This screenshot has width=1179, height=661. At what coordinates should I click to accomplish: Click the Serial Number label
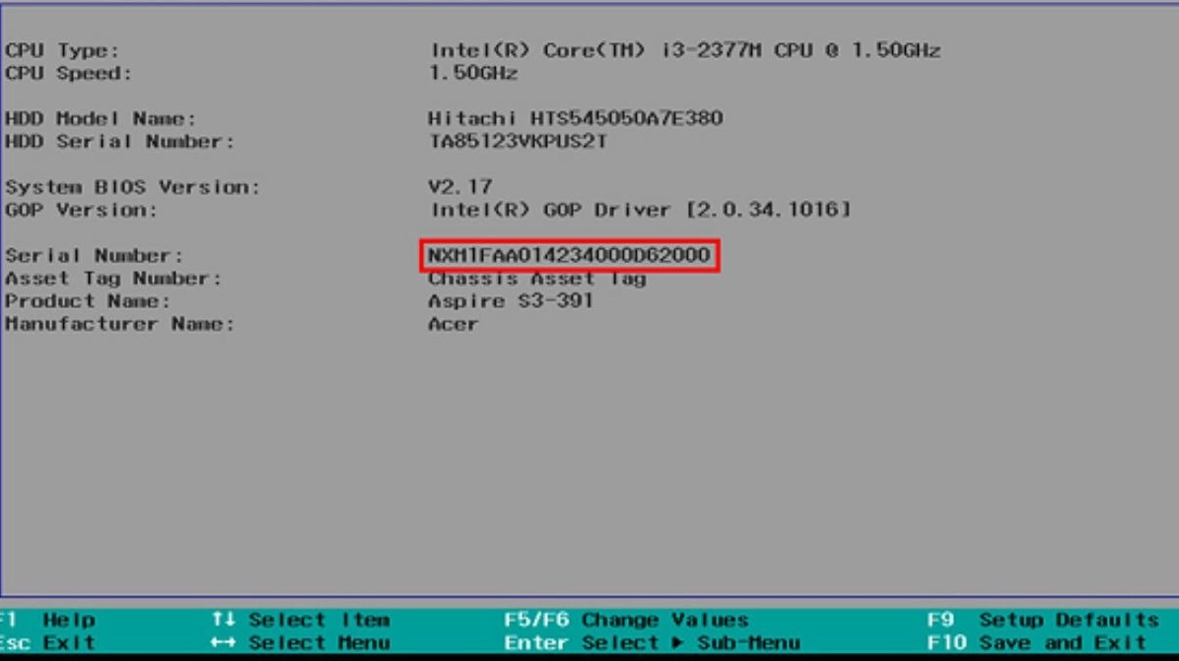click(95, 256)
